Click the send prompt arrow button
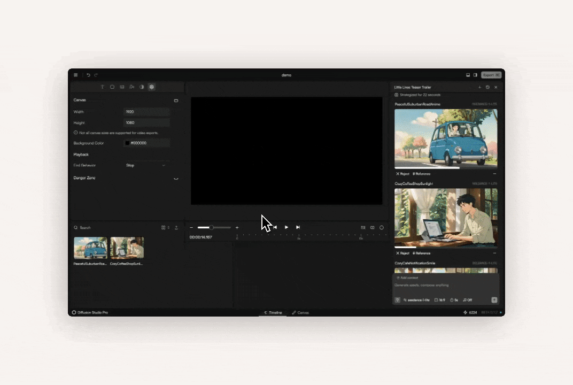Screen dimensions: 573x385 tap(494, 300)
